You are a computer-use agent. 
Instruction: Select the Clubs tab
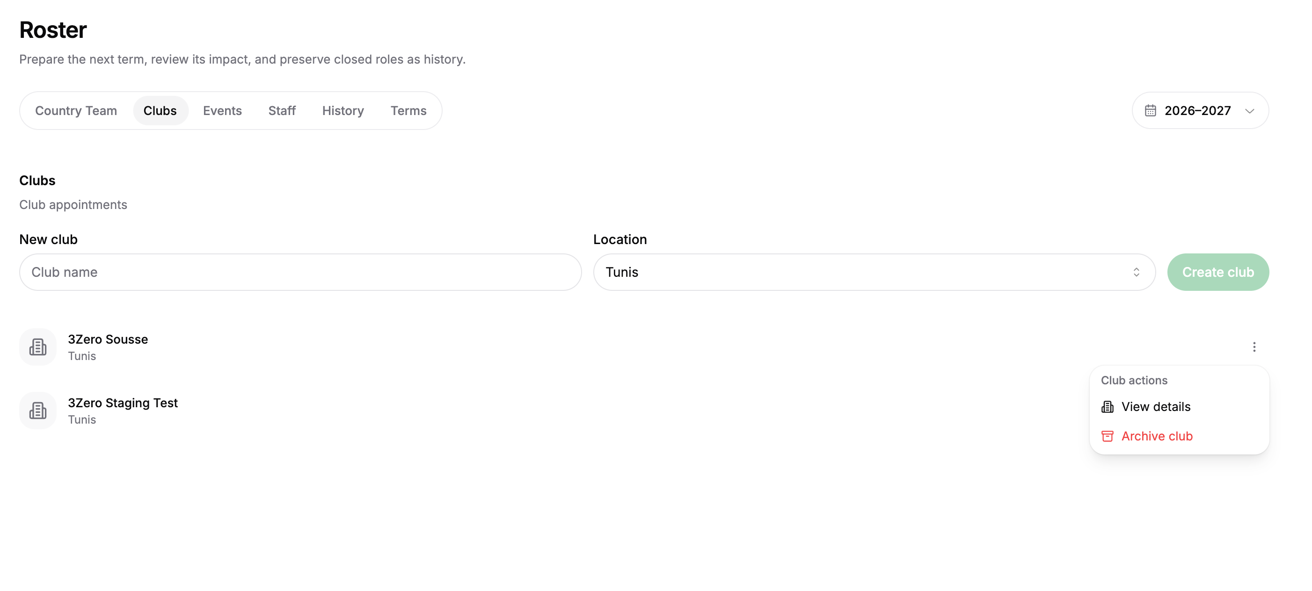tap(160, 110)
